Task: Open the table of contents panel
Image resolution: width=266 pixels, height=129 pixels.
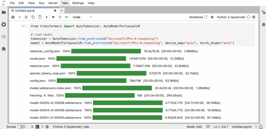Action: point(4,37)
